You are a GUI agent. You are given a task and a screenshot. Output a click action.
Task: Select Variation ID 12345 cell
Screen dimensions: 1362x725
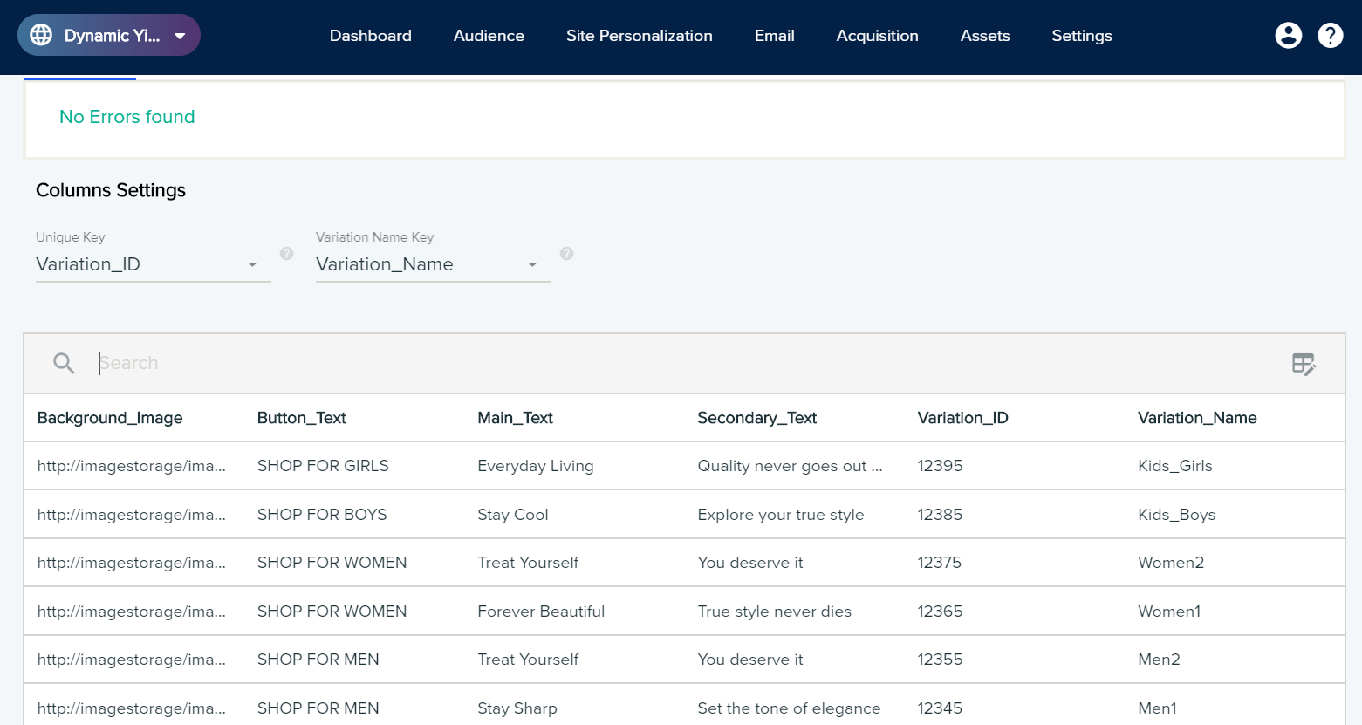[x=941, y=708]
